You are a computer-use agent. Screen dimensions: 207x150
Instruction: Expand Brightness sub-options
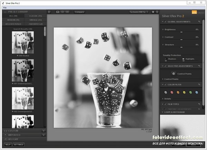pos(163,29)
